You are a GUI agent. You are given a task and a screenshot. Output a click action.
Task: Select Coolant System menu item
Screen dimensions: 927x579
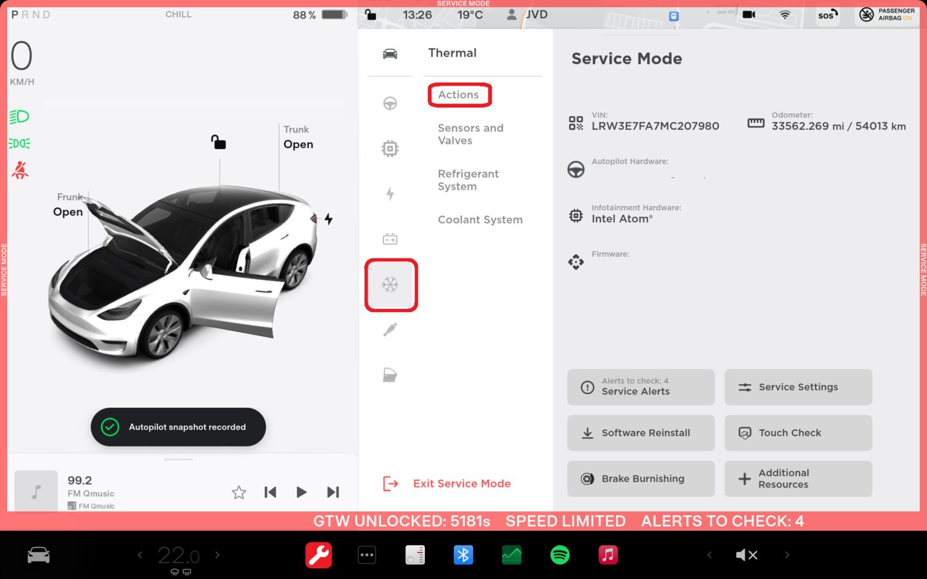(480, 220)
